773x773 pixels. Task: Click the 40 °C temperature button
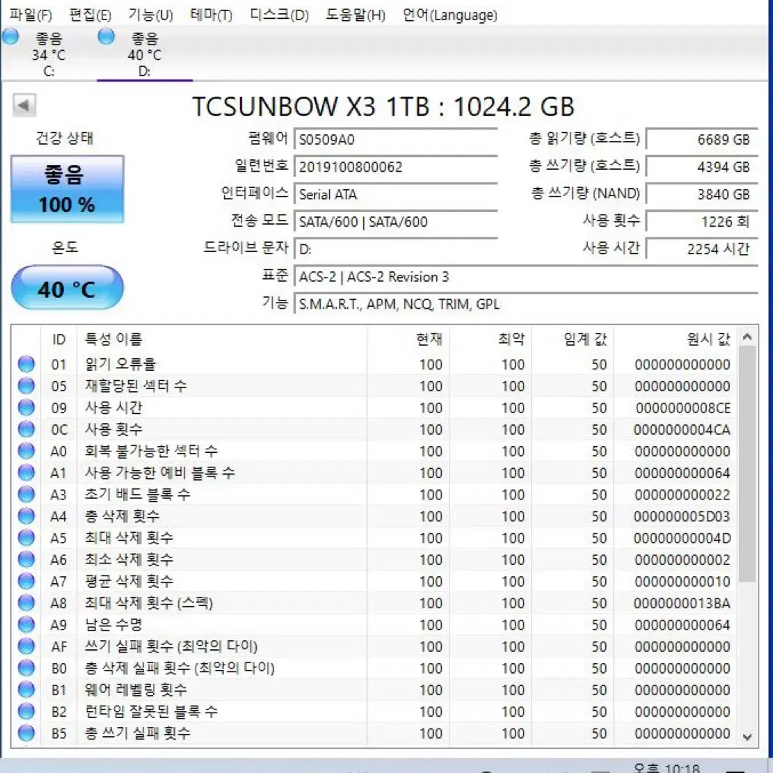point(67,288)
